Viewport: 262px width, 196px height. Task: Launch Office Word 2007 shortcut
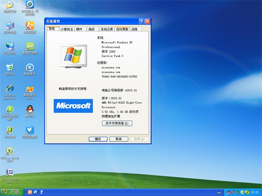pos(10,172)
